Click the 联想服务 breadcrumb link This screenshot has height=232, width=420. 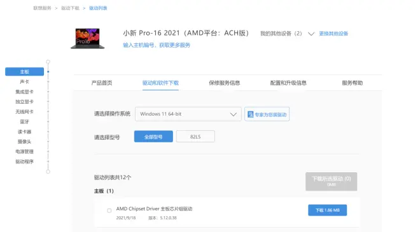[42, 8]
